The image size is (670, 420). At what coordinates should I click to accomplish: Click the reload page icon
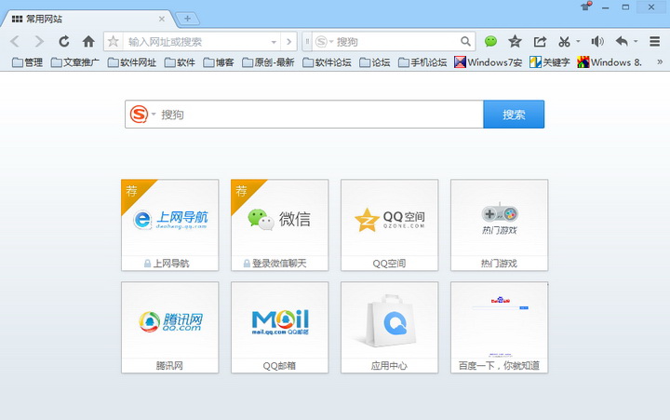coord(63,42)
